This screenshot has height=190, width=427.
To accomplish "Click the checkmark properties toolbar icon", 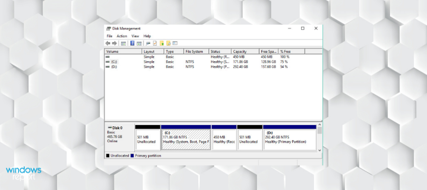I will click(x=155, y=43).
